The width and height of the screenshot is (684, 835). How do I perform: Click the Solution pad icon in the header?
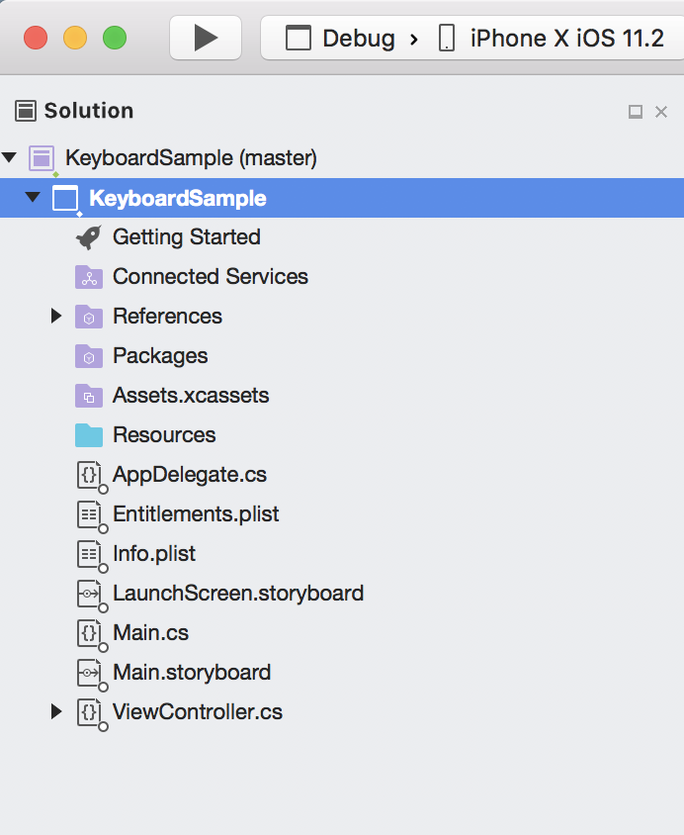pos(27,111)
